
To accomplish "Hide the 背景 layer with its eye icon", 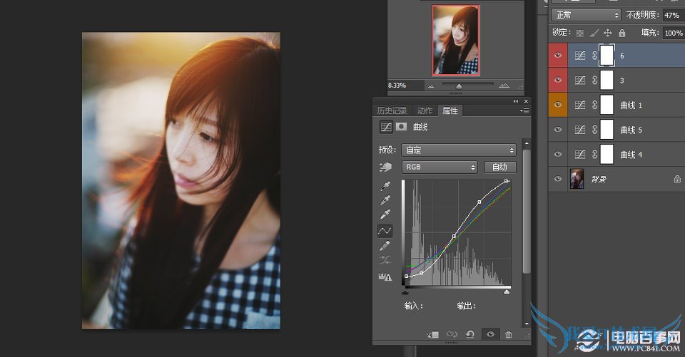I will pos(558,180).
